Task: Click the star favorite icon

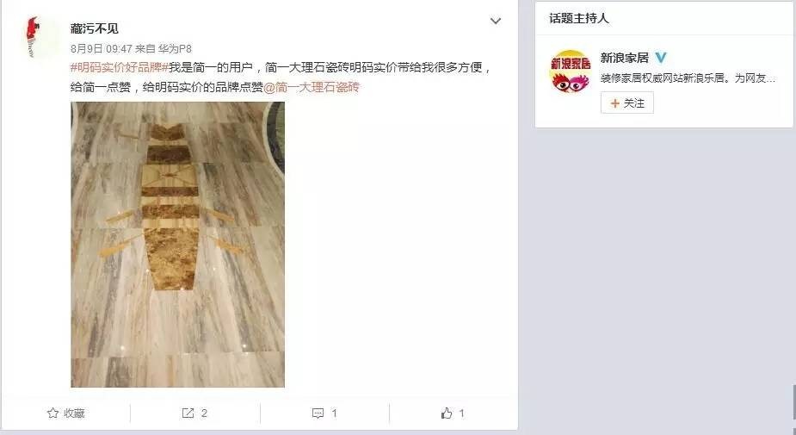Action: 52,413
